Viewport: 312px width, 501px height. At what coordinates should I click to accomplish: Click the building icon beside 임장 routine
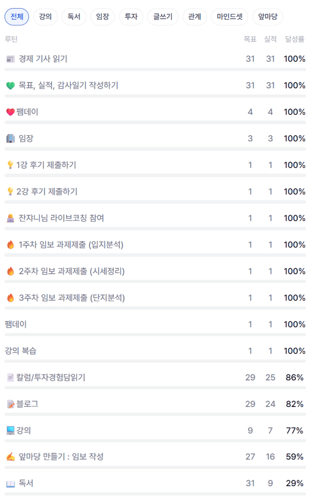[10, 139]
